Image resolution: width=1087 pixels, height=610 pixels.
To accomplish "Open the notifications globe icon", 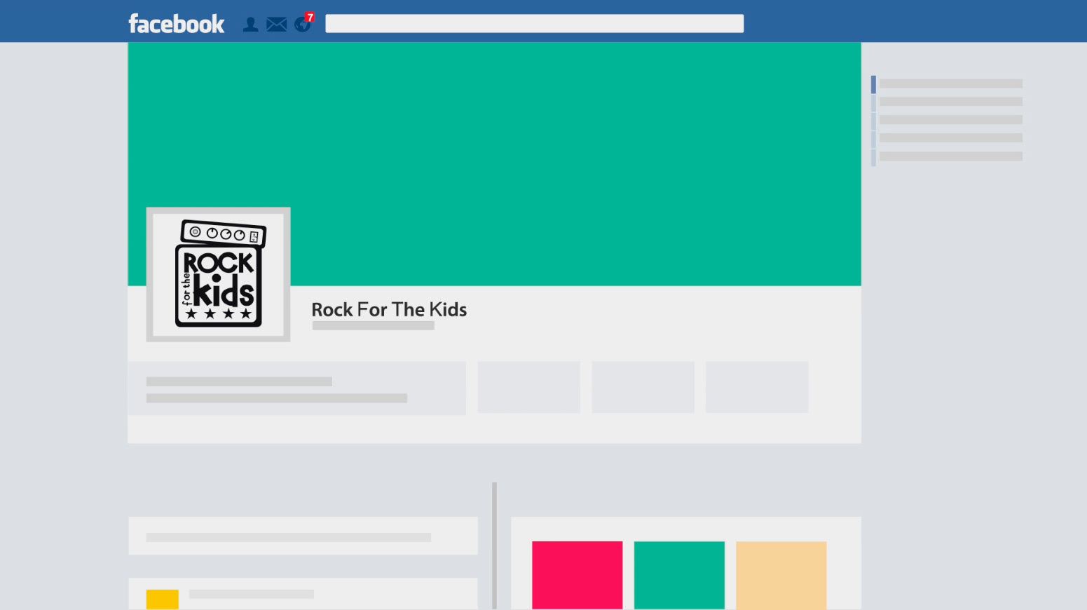I will coord(302,25).
